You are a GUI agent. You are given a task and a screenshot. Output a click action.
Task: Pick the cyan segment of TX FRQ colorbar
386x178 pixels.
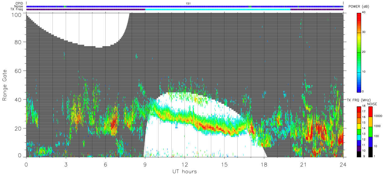pyautogui.click(x=359, y=137)
